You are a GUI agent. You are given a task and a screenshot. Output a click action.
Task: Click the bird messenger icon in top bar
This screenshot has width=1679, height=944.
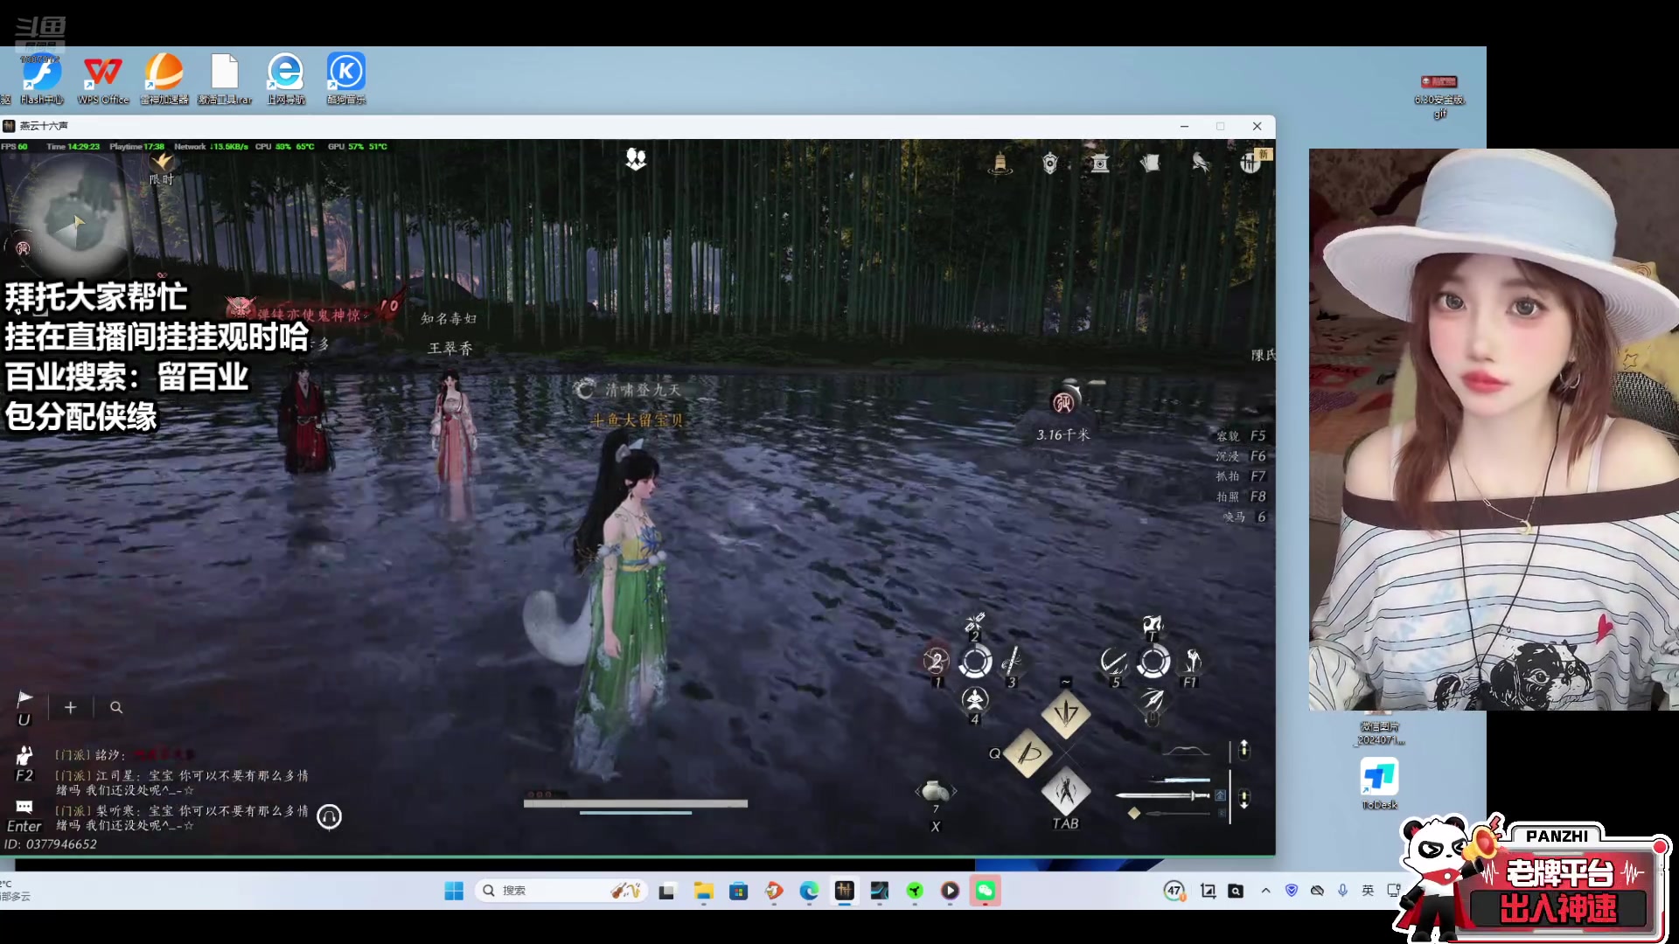point(1201,163)
